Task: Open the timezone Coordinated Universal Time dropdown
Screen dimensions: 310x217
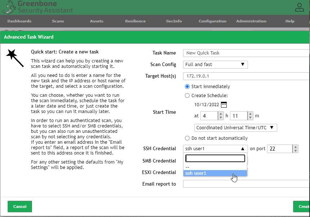Action: coord(235,128)
